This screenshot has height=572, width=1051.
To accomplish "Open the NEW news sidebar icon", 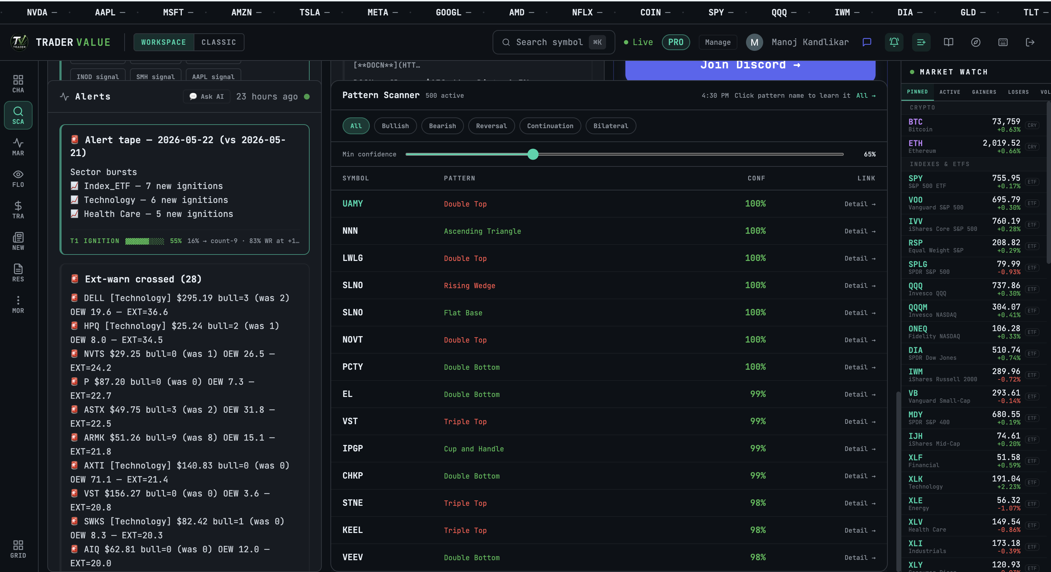I will 18,241.
